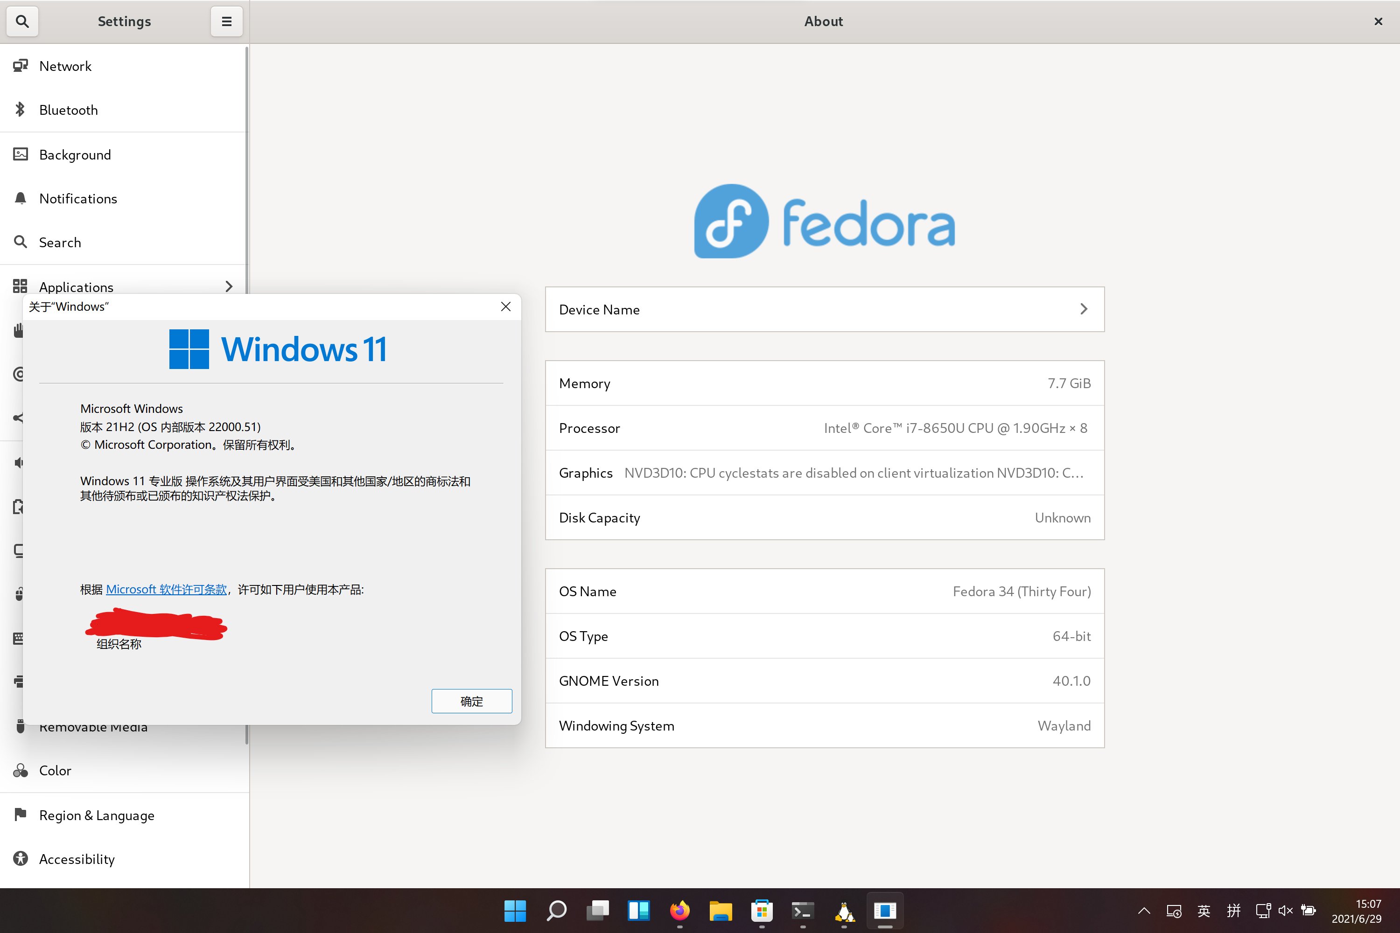Viewport: 1400px width, 933px height.
Task: Open Microsoft Store from taskbar
Action: click(x=761, y=911)
